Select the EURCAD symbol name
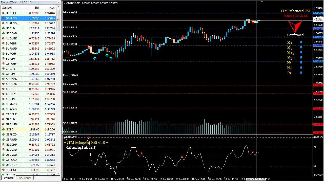This screenshot has height=182, width=324. click(x=11, y=109)
